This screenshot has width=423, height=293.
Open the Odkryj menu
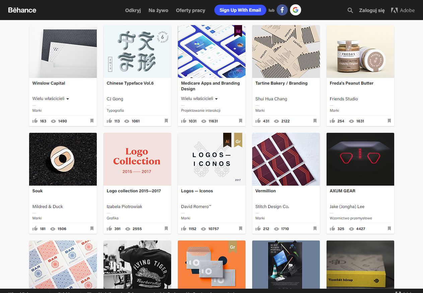[x=133, y=10]
